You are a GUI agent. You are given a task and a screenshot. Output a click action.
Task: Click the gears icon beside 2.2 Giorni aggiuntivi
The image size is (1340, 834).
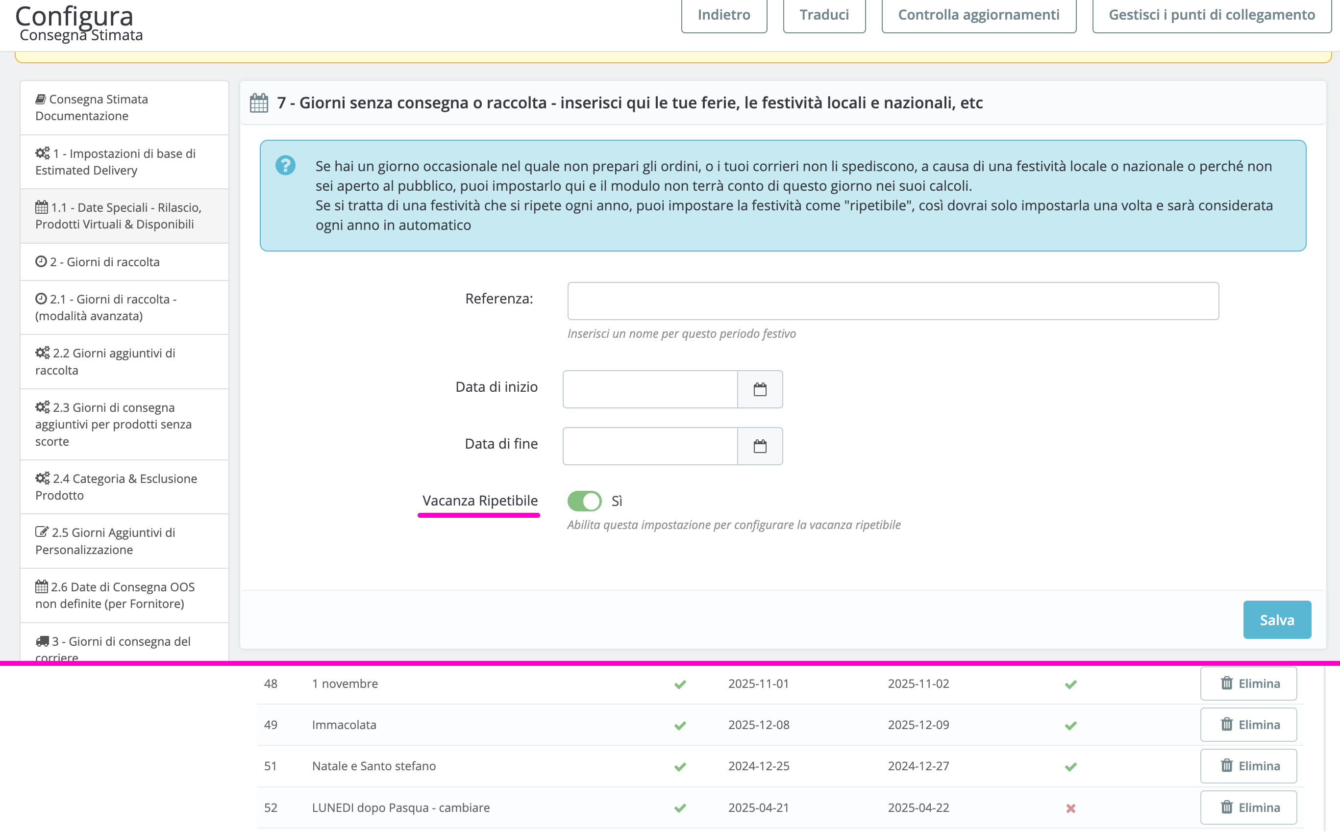click(x=43, y=352)
